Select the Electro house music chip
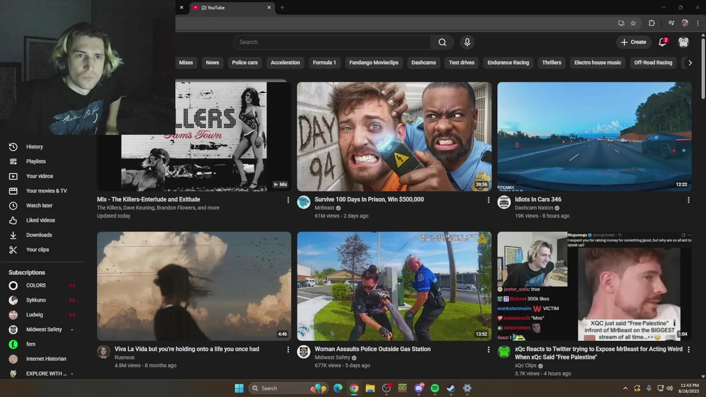This screenshot has width=706, height=397. [x=598, y=63]
